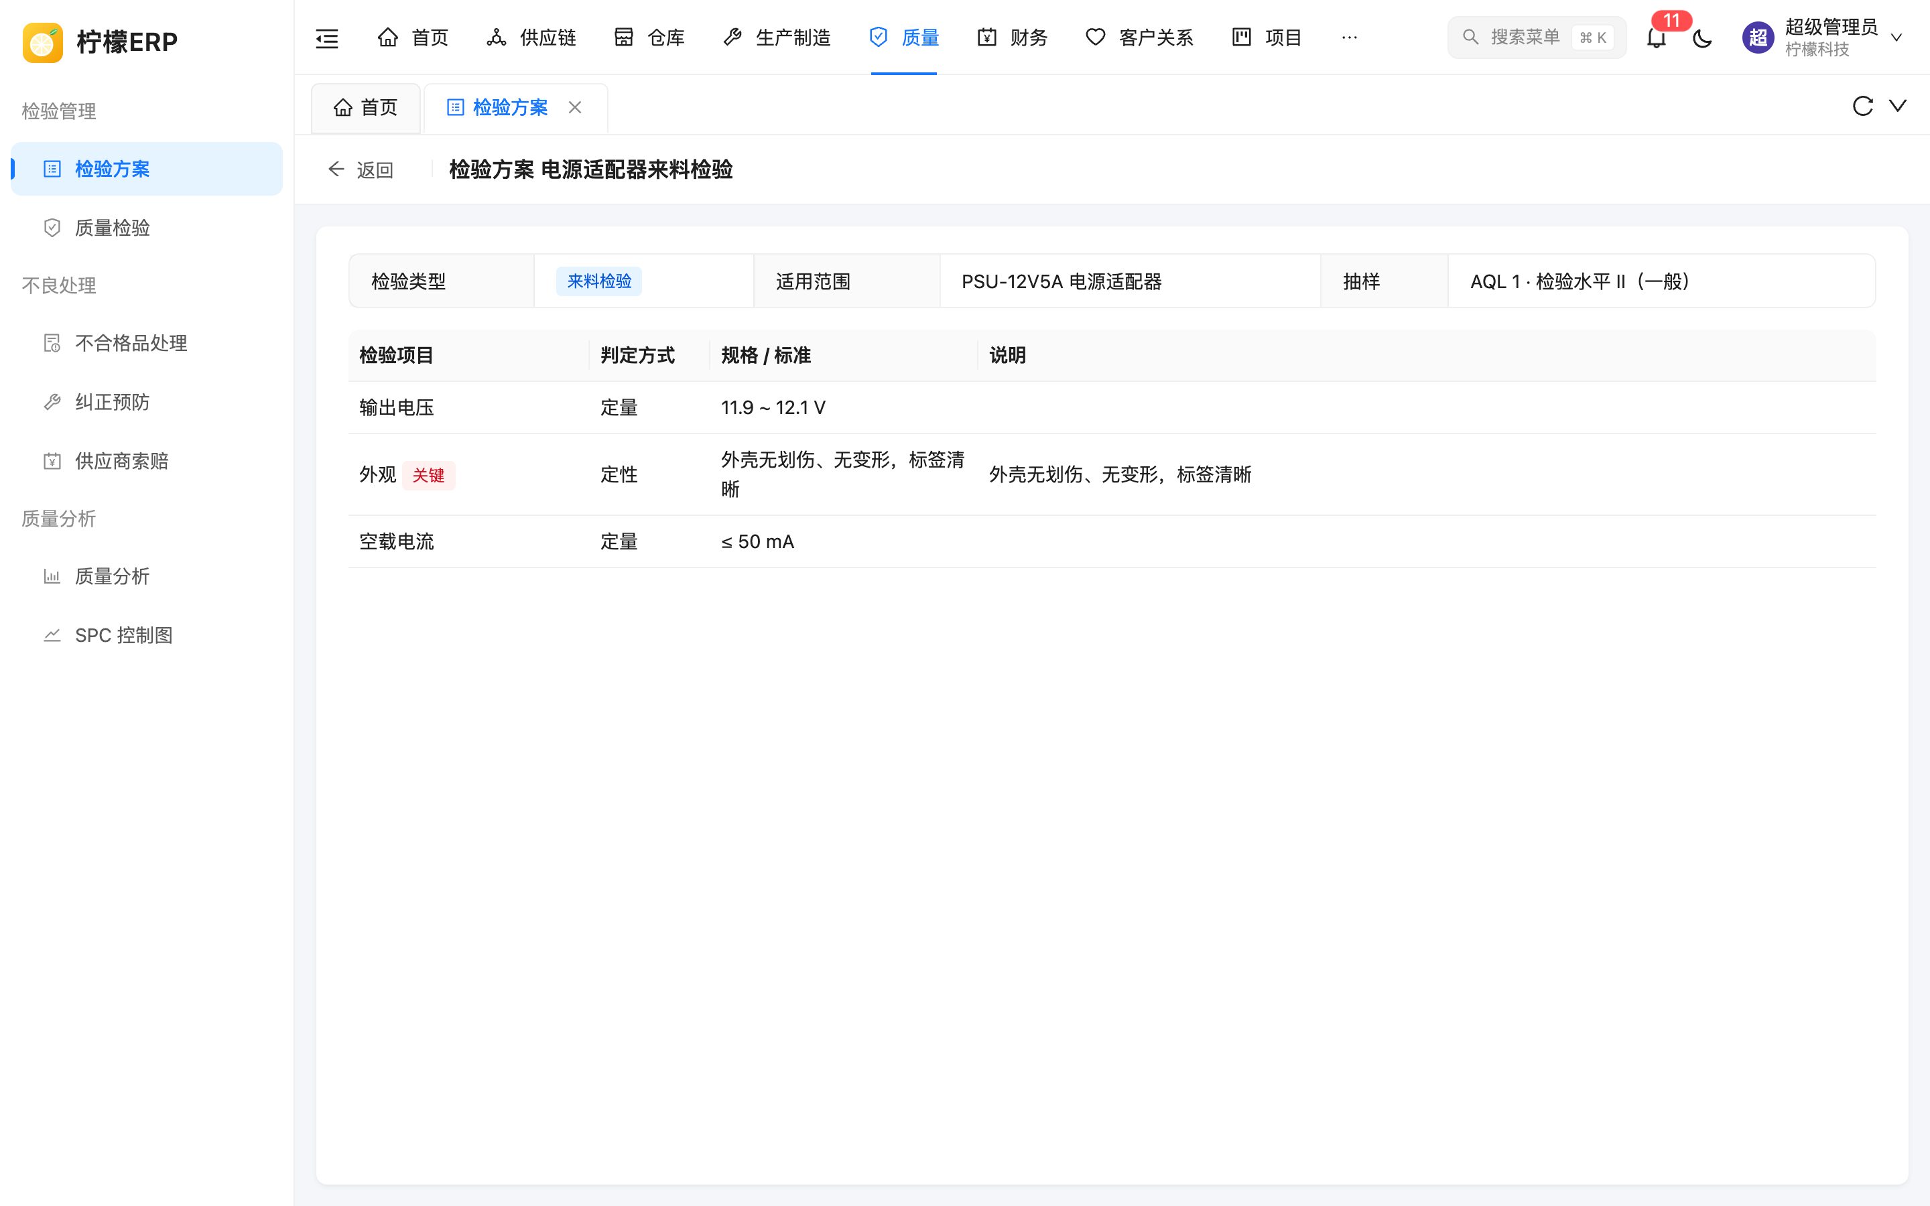Collapse the sidebar with the menu fold icon
Viewport: 1930px width, 1206px height.
pos(327,38)
